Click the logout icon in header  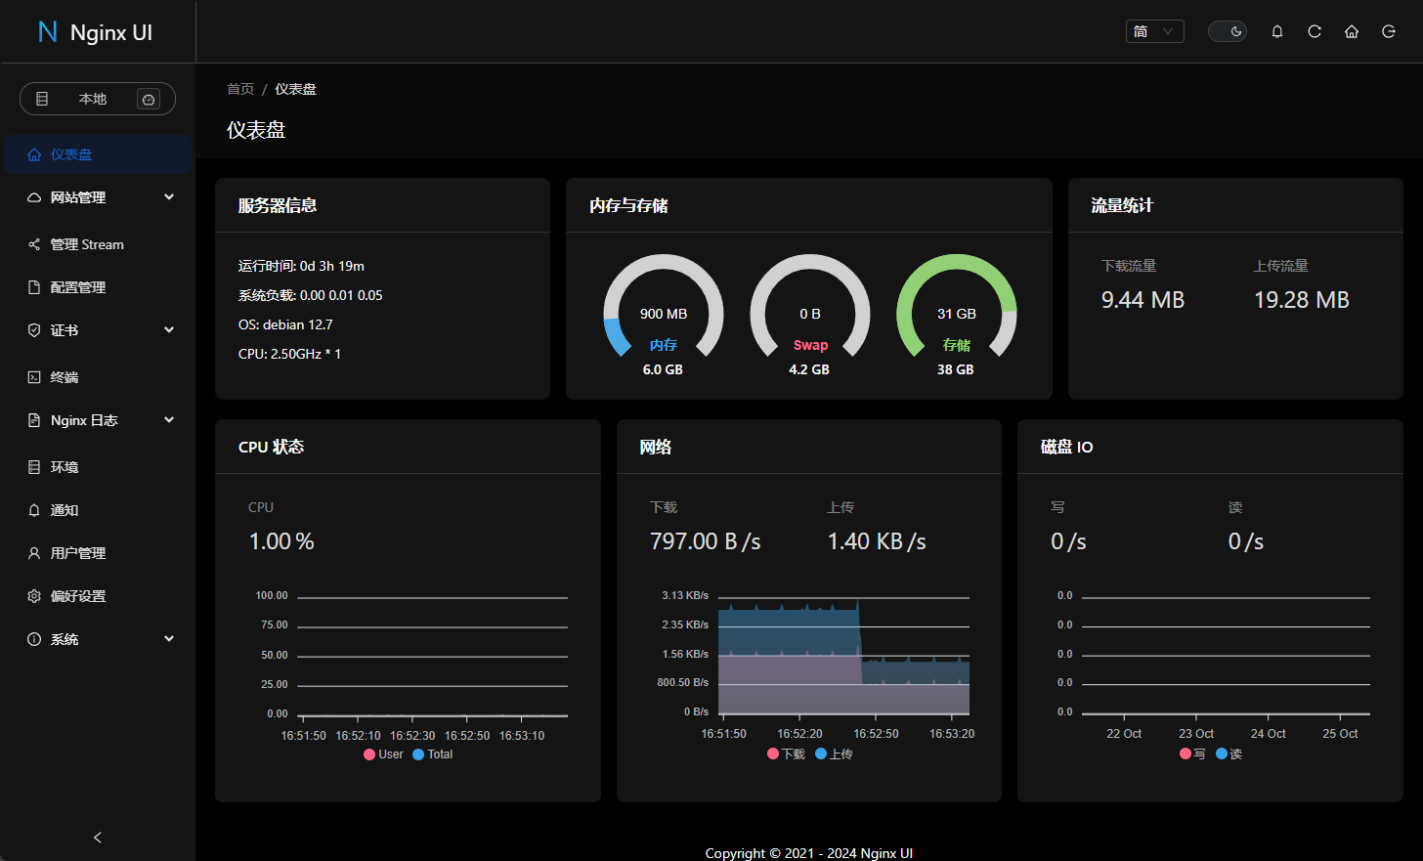coord(1389,31)
